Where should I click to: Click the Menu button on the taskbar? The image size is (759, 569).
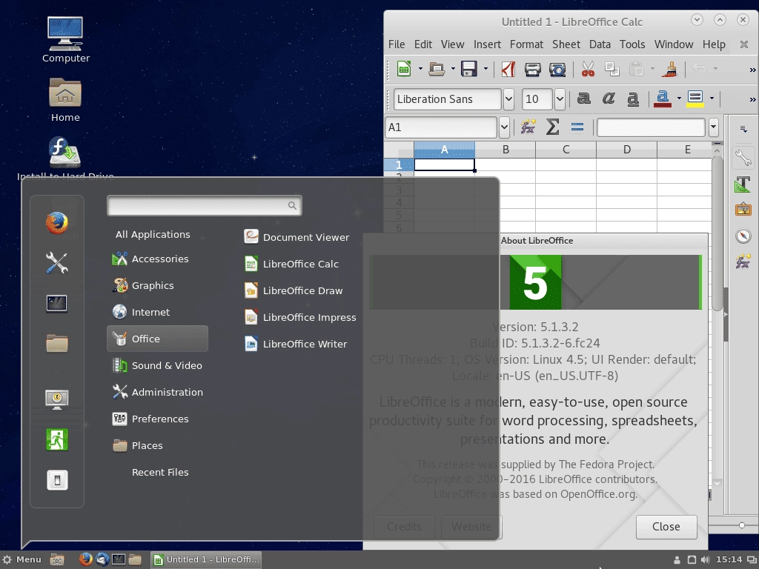click(22, 560)
